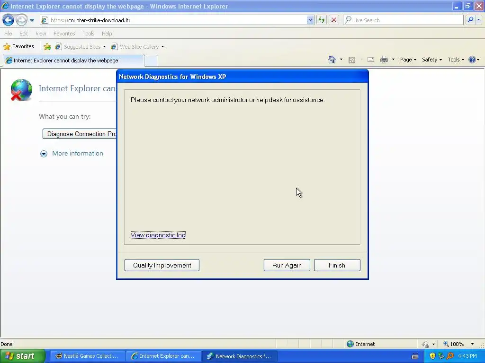Stop loading with the red X icon
The image size is (485, 363).
(x=334, y=20)
